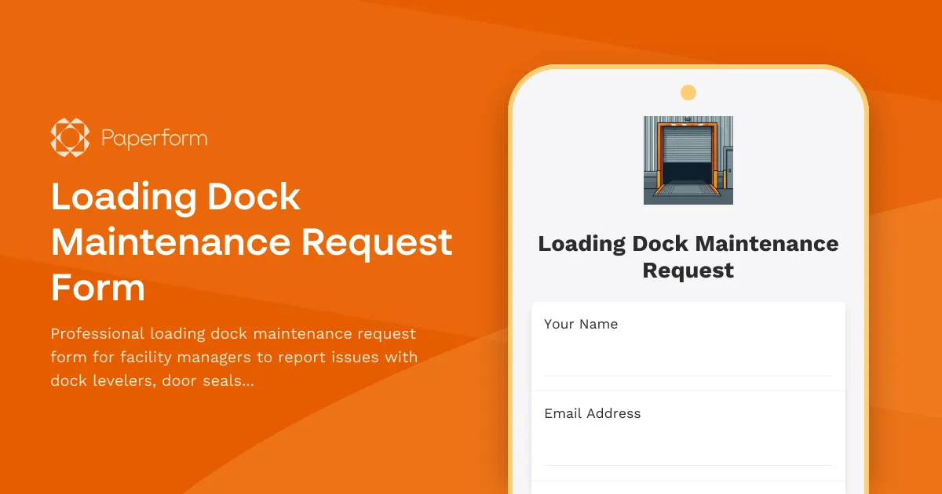942x494 pixels.
Task: Click the garage door graphic in the dock image
Action: click(x=688, y=145)
